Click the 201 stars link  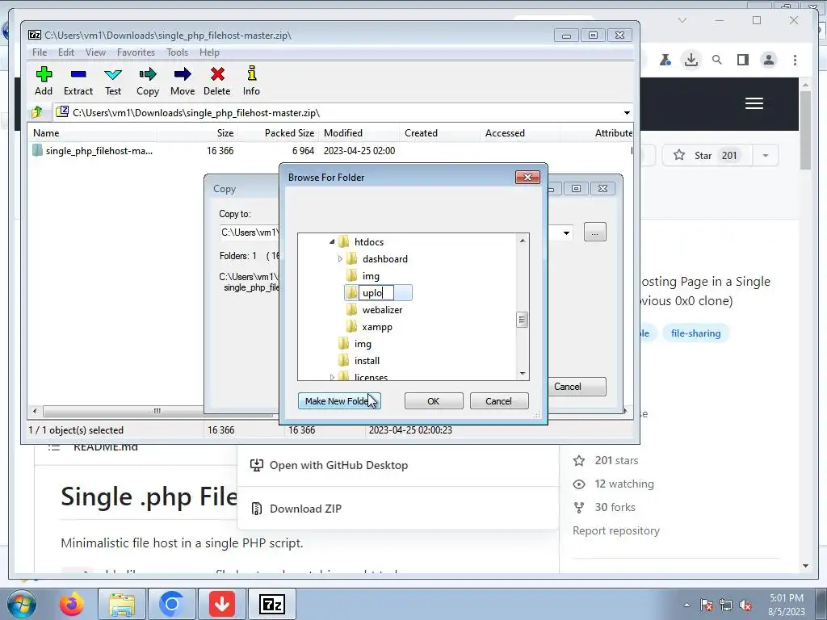(x=616, y=460)
